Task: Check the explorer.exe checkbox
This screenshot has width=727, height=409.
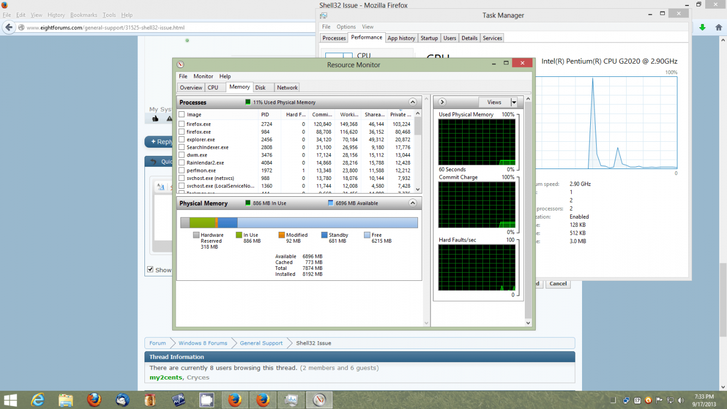Action: coord(182,140)
